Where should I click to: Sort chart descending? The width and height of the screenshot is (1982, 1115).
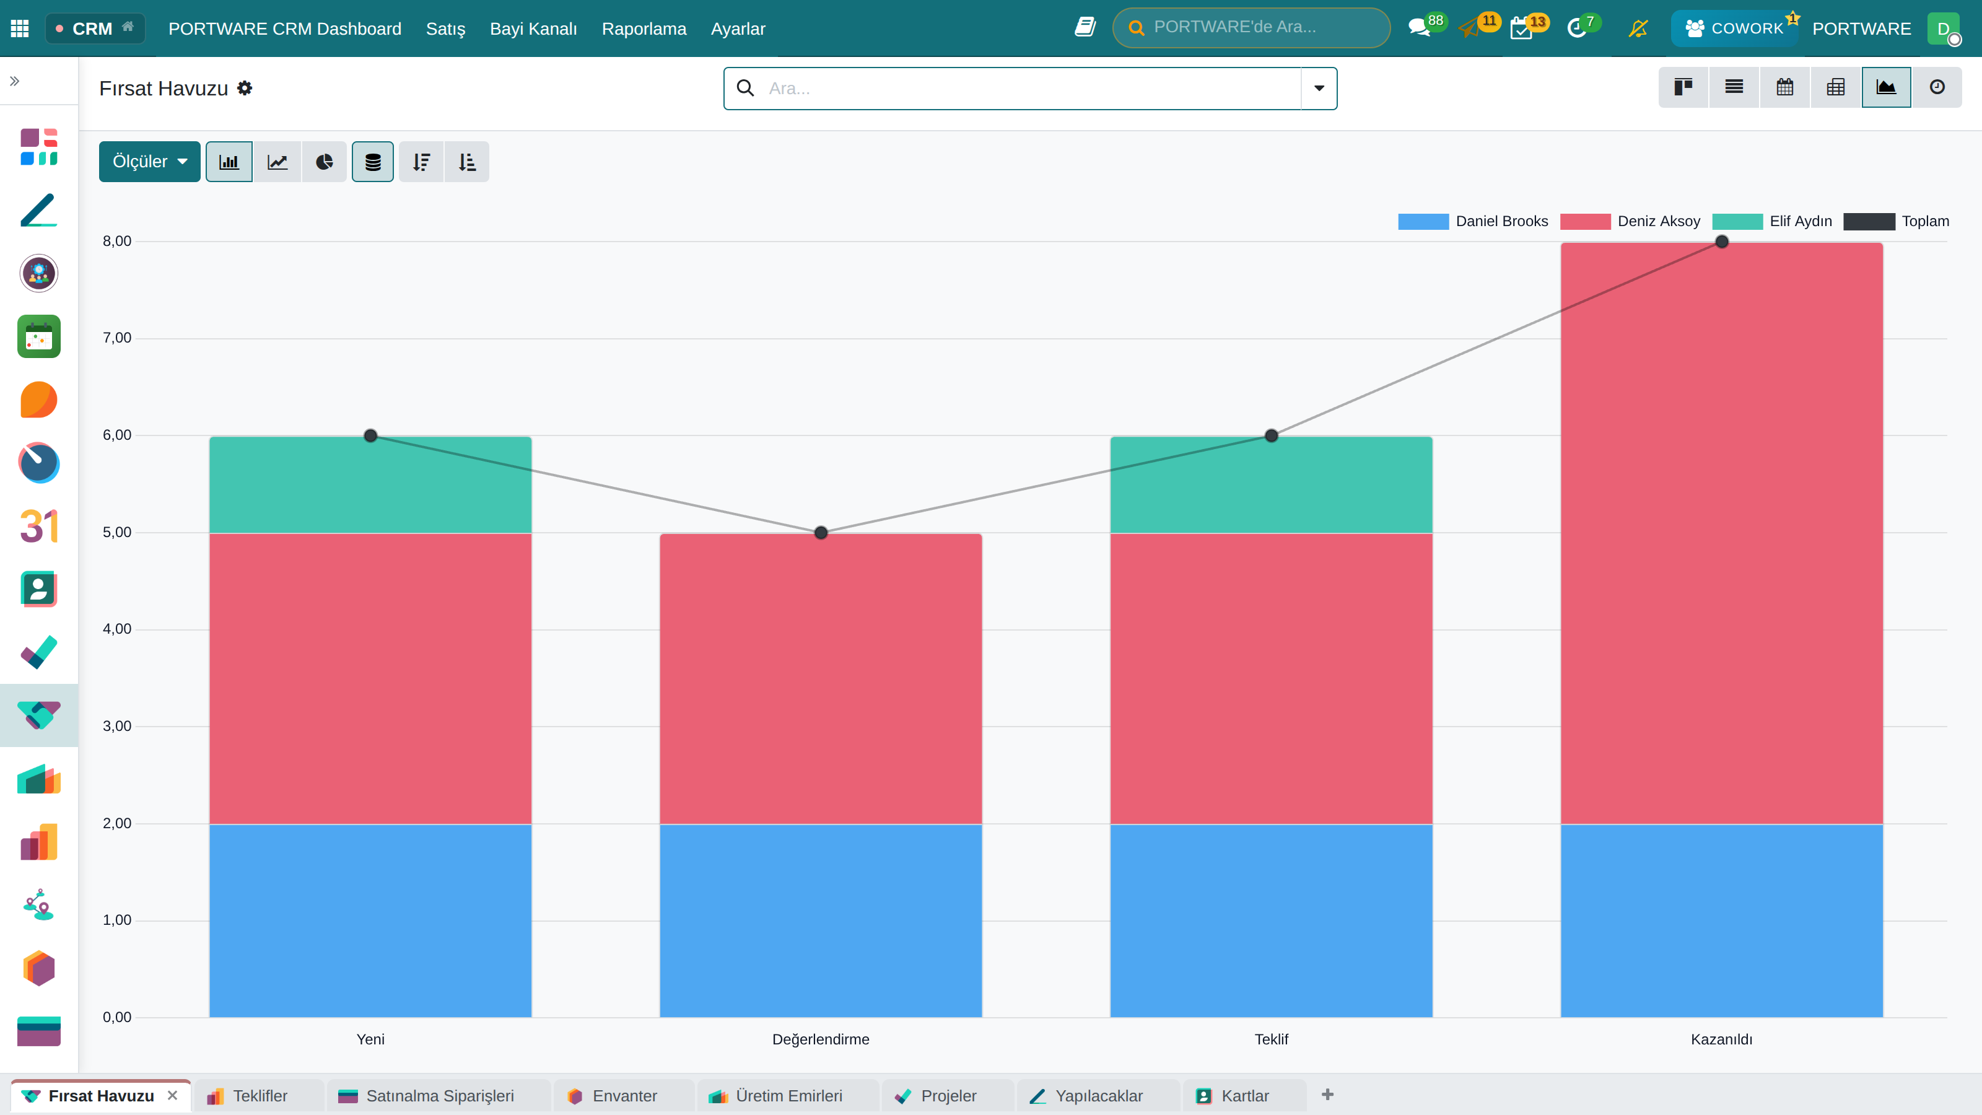click(421, 162)
